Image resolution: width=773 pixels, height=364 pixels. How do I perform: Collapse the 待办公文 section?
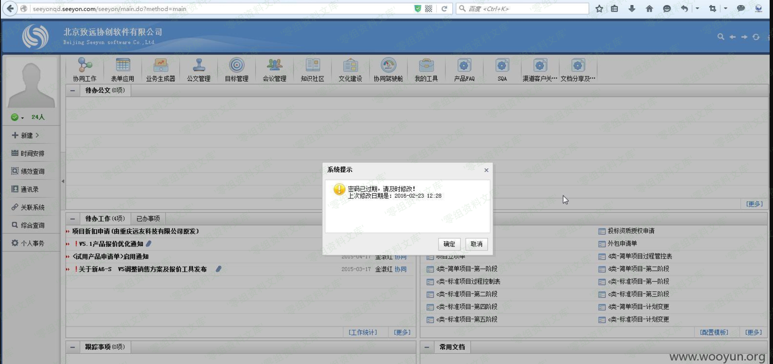pos(73,91)
